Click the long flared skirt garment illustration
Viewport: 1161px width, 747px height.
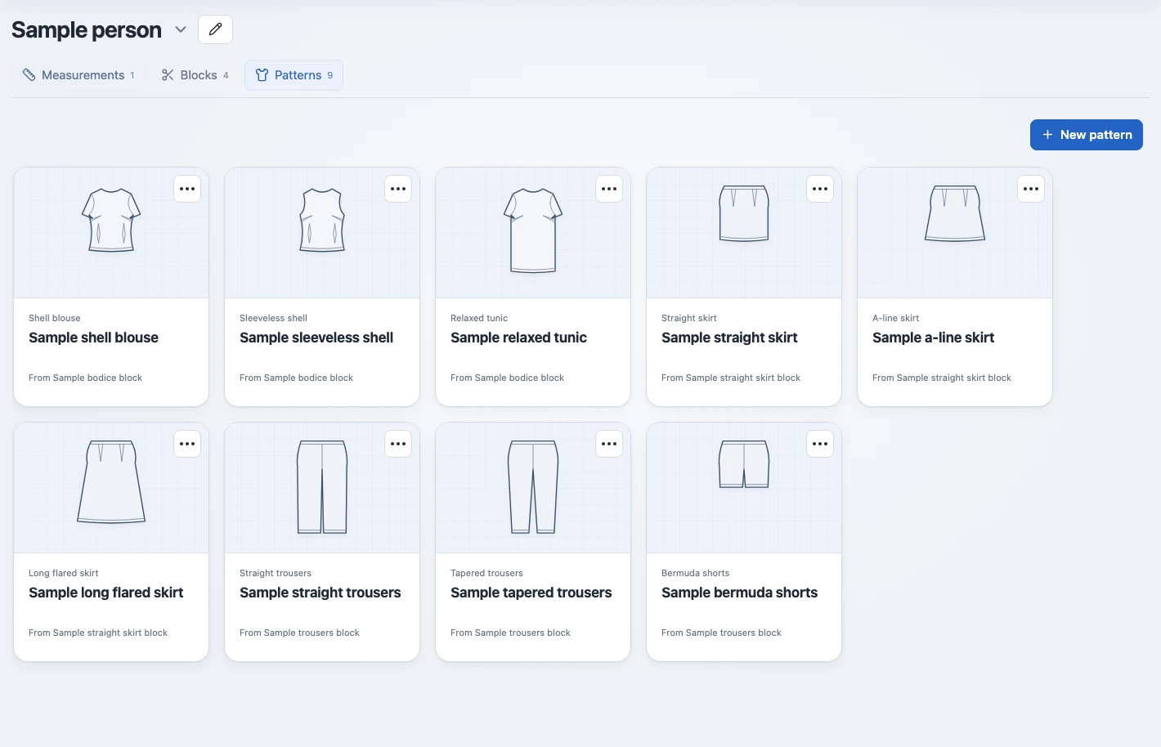pyautogui.click(x=111, y=481)
